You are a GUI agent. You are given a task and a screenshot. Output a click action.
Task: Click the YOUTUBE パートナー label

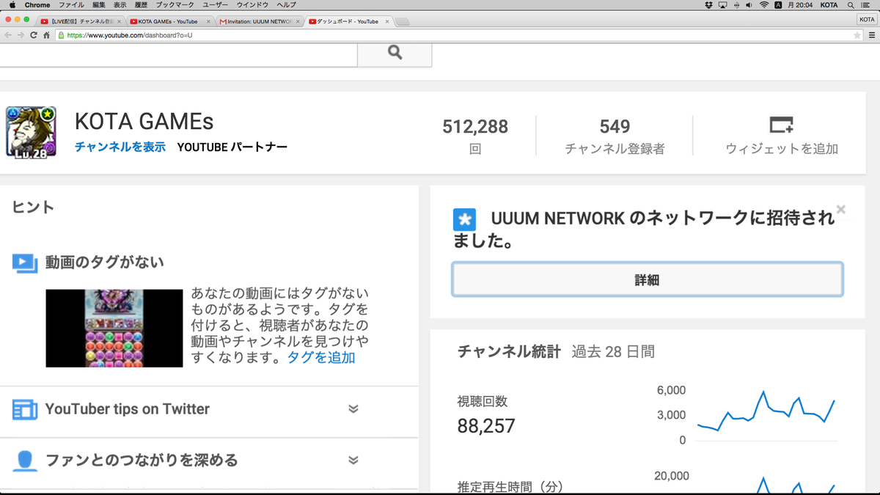[x=232, y=147]
